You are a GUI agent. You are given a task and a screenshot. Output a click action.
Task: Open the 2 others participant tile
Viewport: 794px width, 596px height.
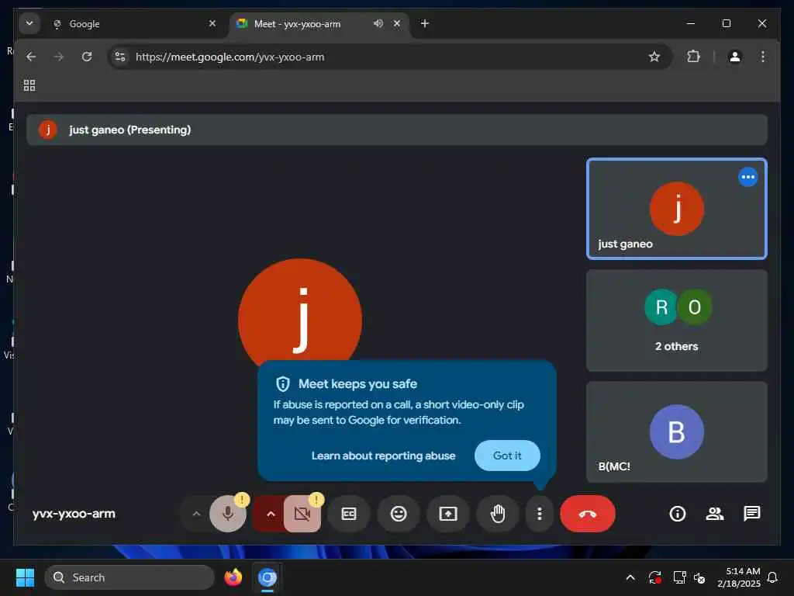tap(676, 321)
